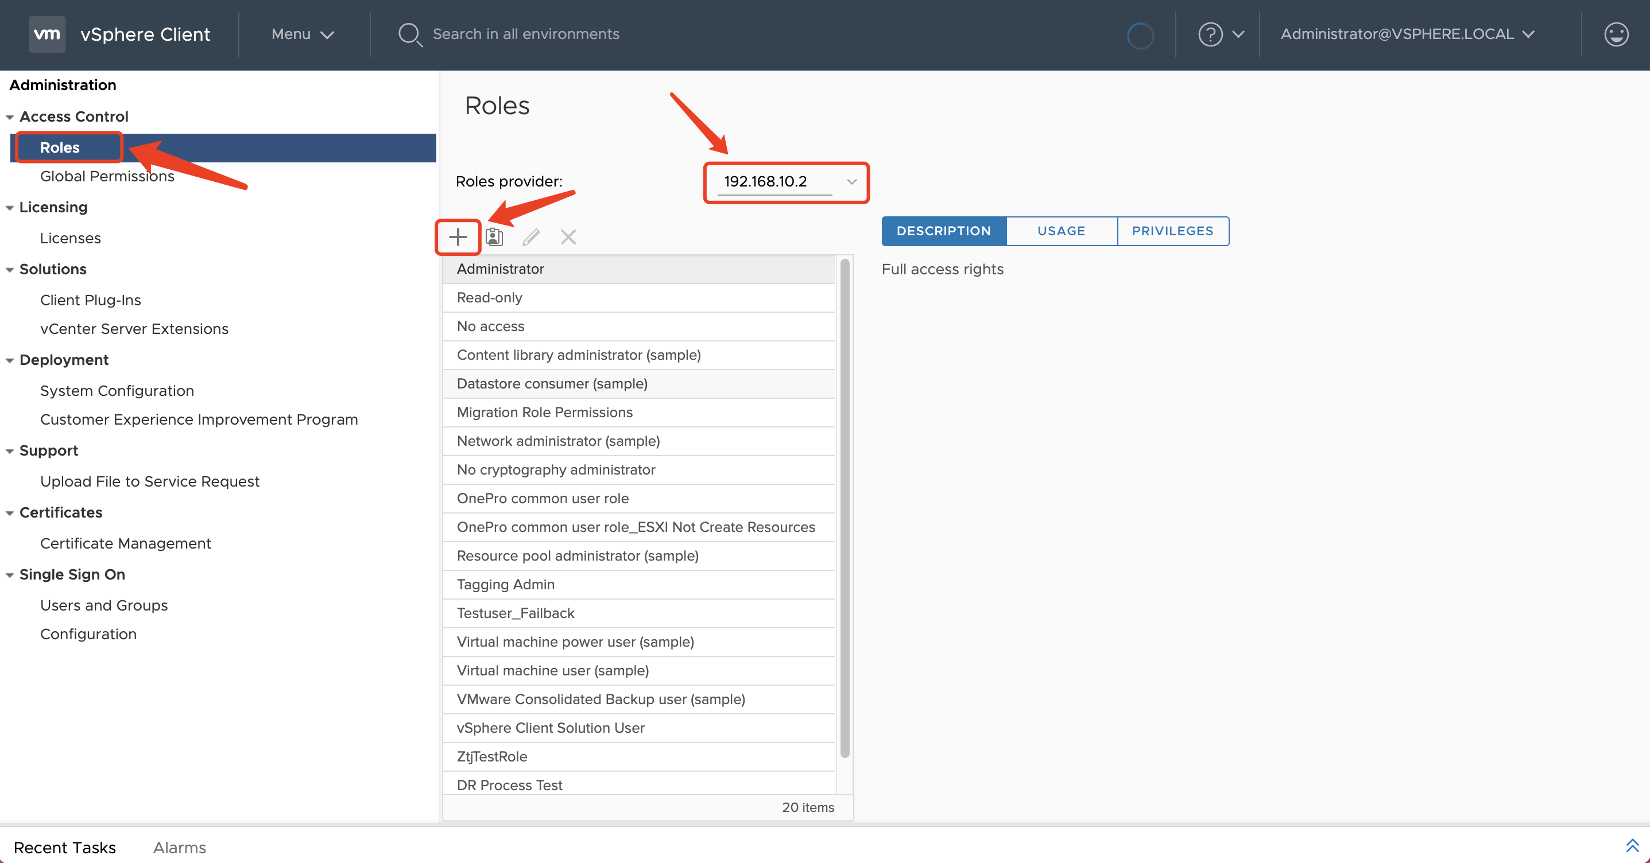Select Virtual machine power user (sample) role
This screenshot has height=863, width=1650.
[638, 642]
